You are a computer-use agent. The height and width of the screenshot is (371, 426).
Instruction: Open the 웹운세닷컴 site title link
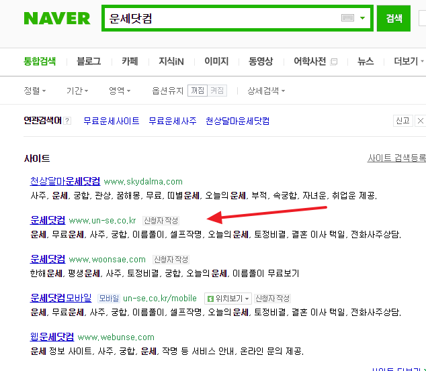point(52,337)
